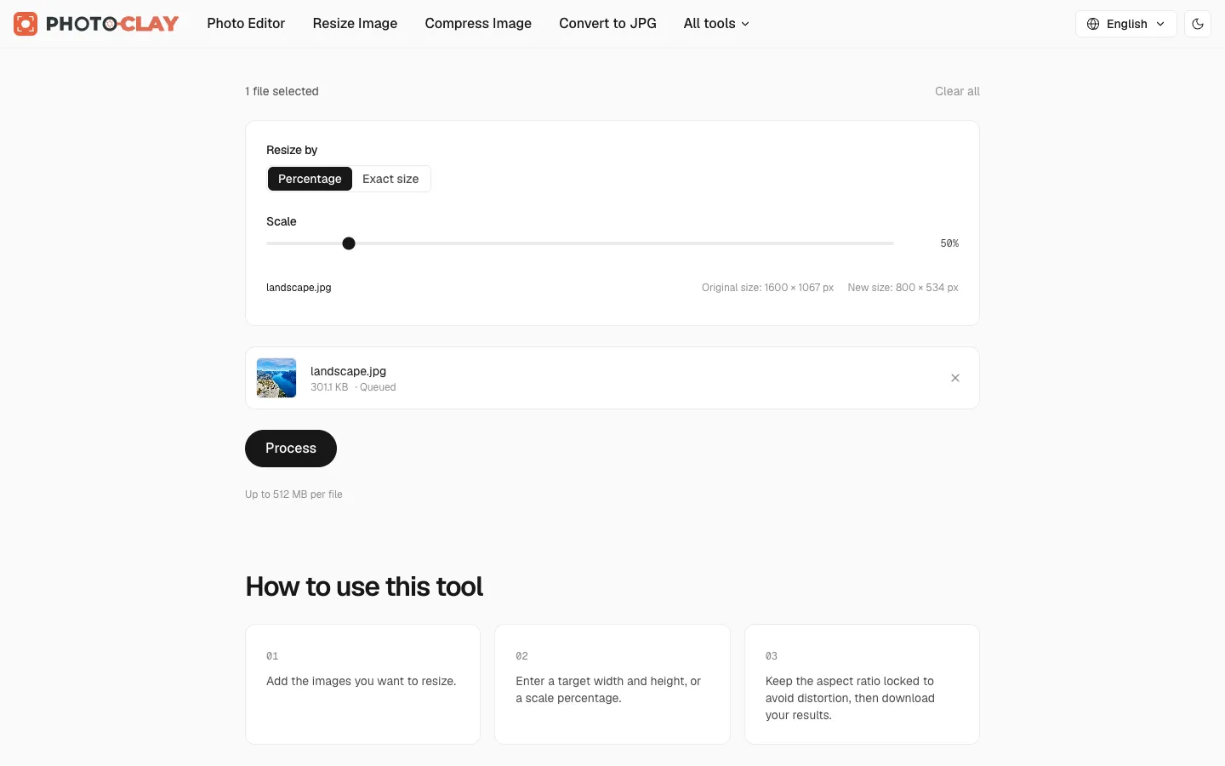
Task: Click step 01 'Add the images' card
Action: [x=363, y=684]
